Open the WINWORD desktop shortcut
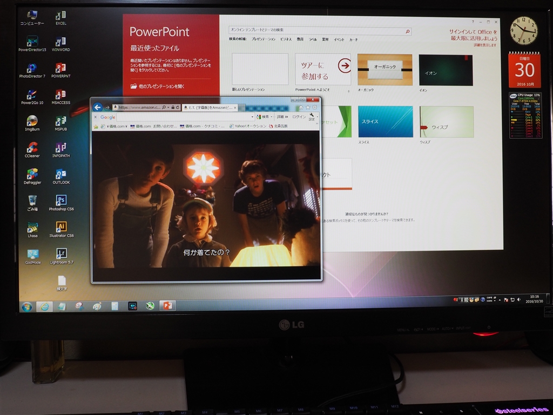The height and width of the screenshot is (415, 553). 60,44
